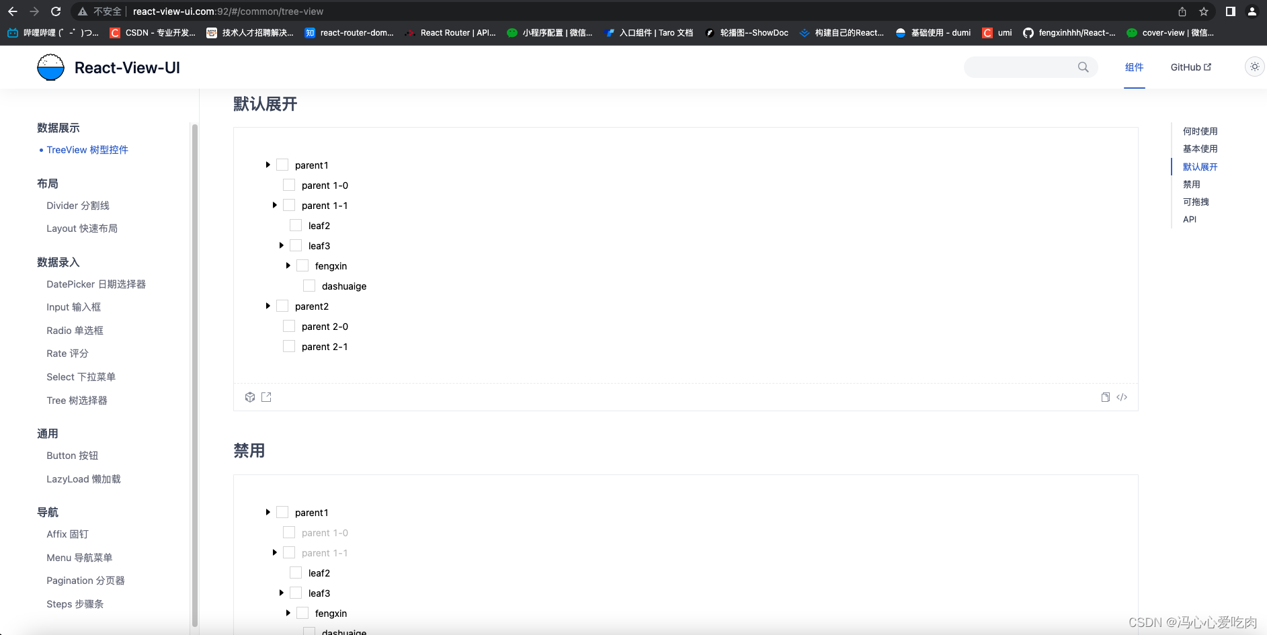Open the browser profile icon
Image resolution: width=1267 pixels, height=635 pixels.
1252,11
